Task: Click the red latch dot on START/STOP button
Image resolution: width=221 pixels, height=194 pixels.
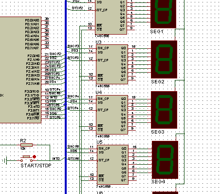Action: 34,157
